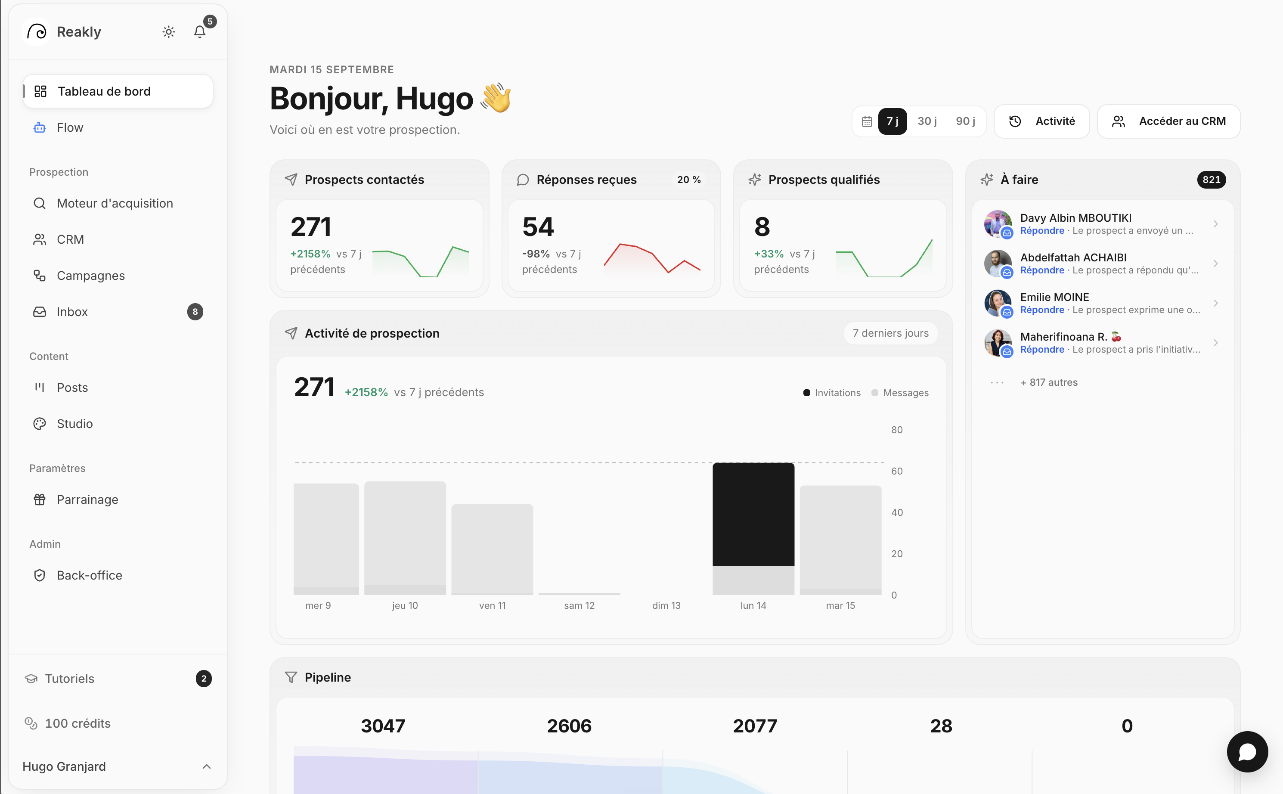Toggle the light/dark theme sun icon
The height and width of the screenshot is (794, 1283).
pyautogui.click(x=168, y=32)
